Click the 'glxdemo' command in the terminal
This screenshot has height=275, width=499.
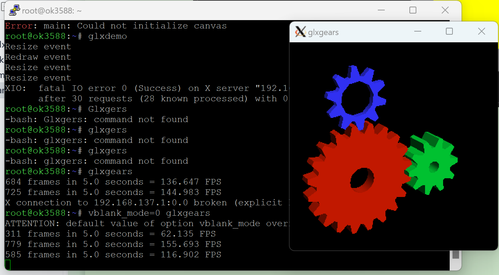(x=108, y=36)
